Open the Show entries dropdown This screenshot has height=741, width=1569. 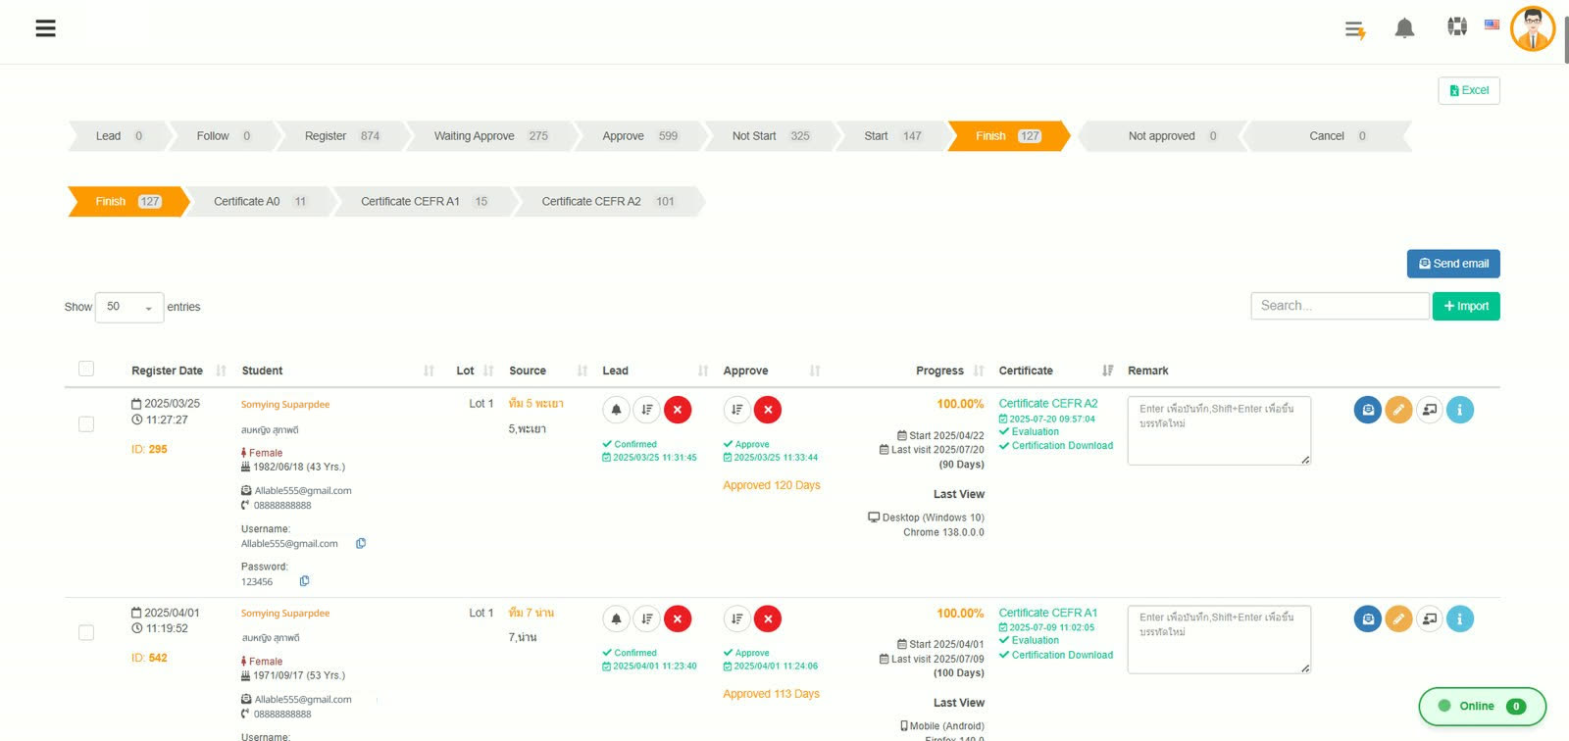[x=129, y=307]
